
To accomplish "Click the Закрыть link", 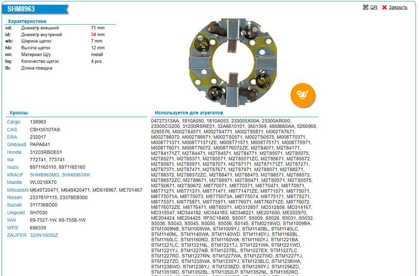I will coord(398,7).
